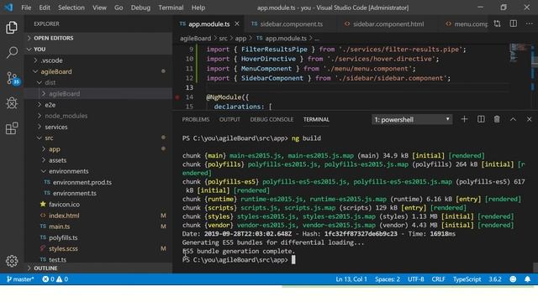Screen dimensions: 538x302
Task: Open the Extensions view icon
Action: 12,128
